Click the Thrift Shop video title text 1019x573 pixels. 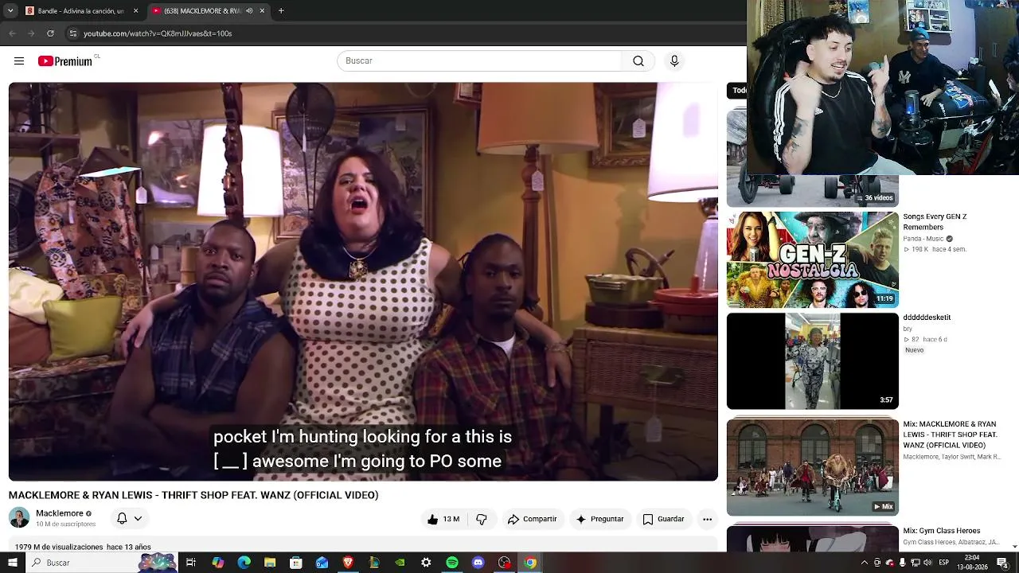click(193, 495)
